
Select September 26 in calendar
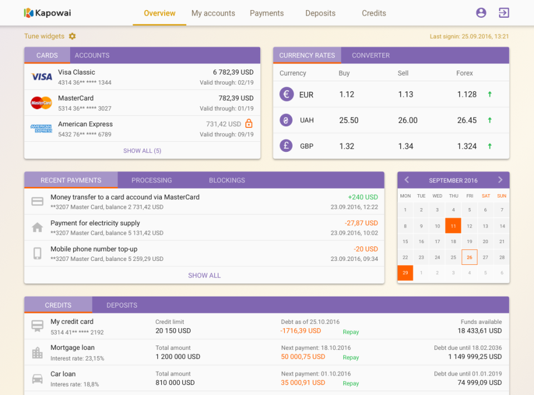[x=469, y=257]
